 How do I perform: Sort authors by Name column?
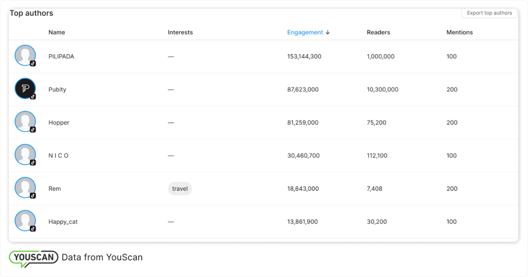[x=57, y=32]
